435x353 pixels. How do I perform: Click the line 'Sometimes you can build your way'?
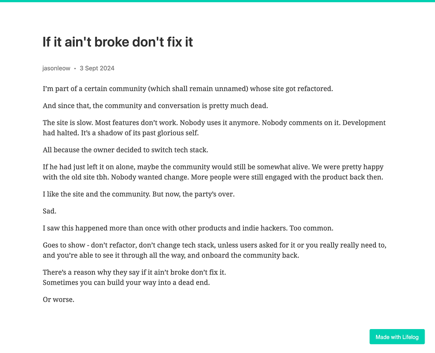[126, 282]
